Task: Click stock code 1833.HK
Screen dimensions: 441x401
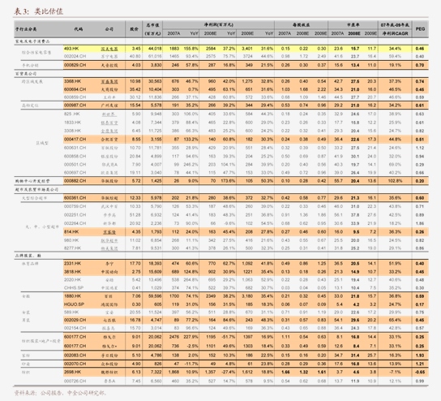Action: click(73, 123)
